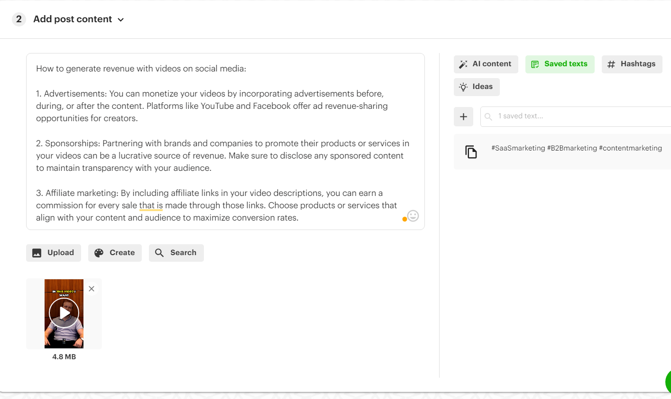This screenshot has height=399, width=671.
Task: Click the green circular button at bottom right
Action: point(668,381)
